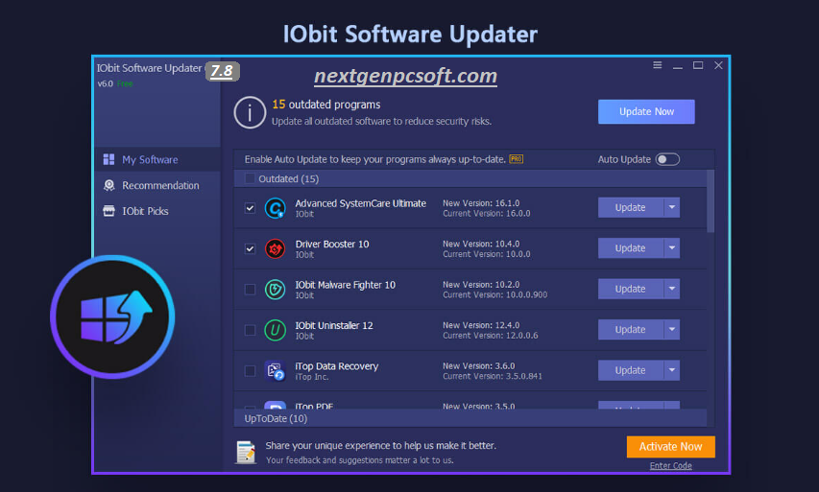Expand the UpToDate (10) section

470,418
